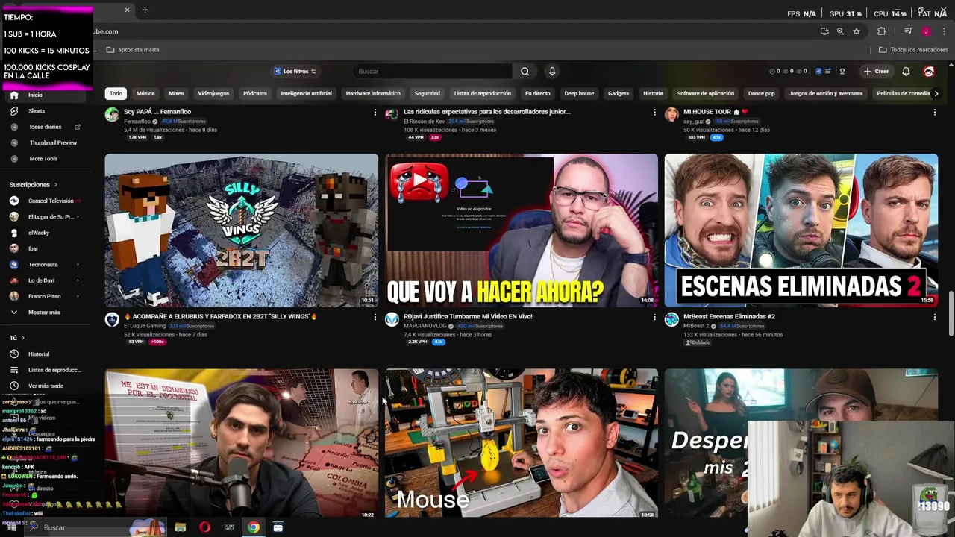Click the zoom magnifier in address bar
Viewport: 955px width, 537px height.
coord(840,31)
